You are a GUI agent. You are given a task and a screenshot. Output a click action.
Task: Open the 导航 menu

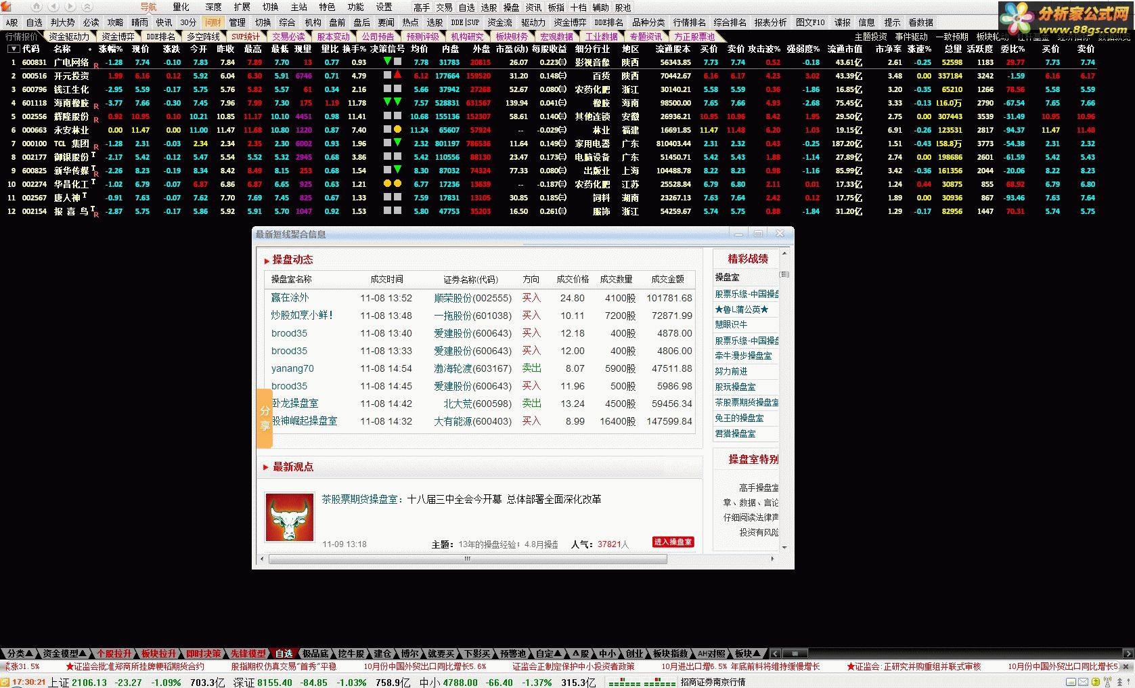tap(148, 7)
